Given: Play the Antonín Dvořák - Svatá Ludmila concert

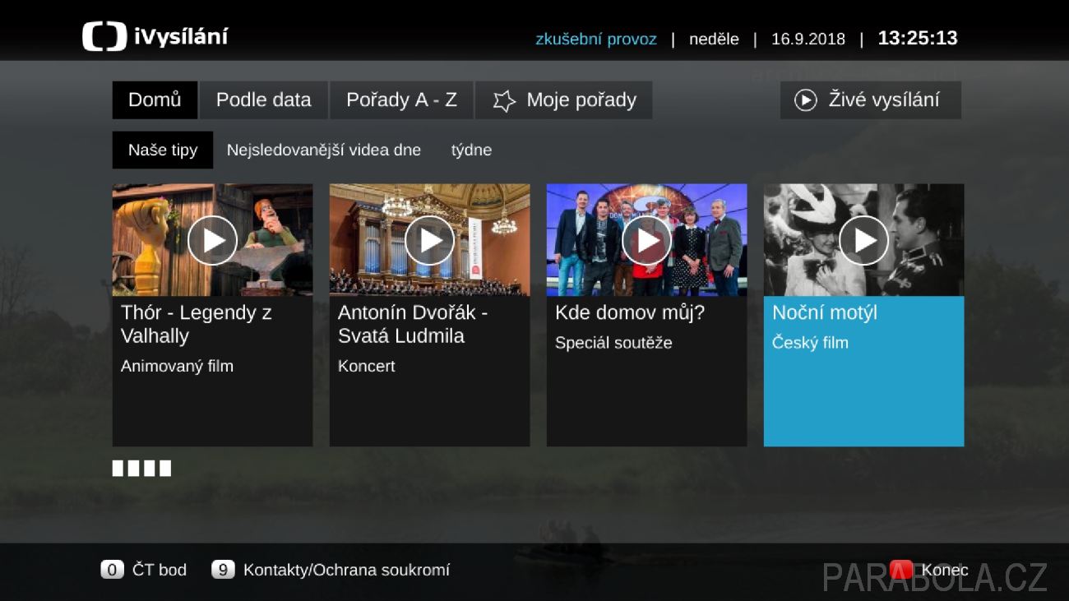Looking at the screenshot, I should coord(429,240).
